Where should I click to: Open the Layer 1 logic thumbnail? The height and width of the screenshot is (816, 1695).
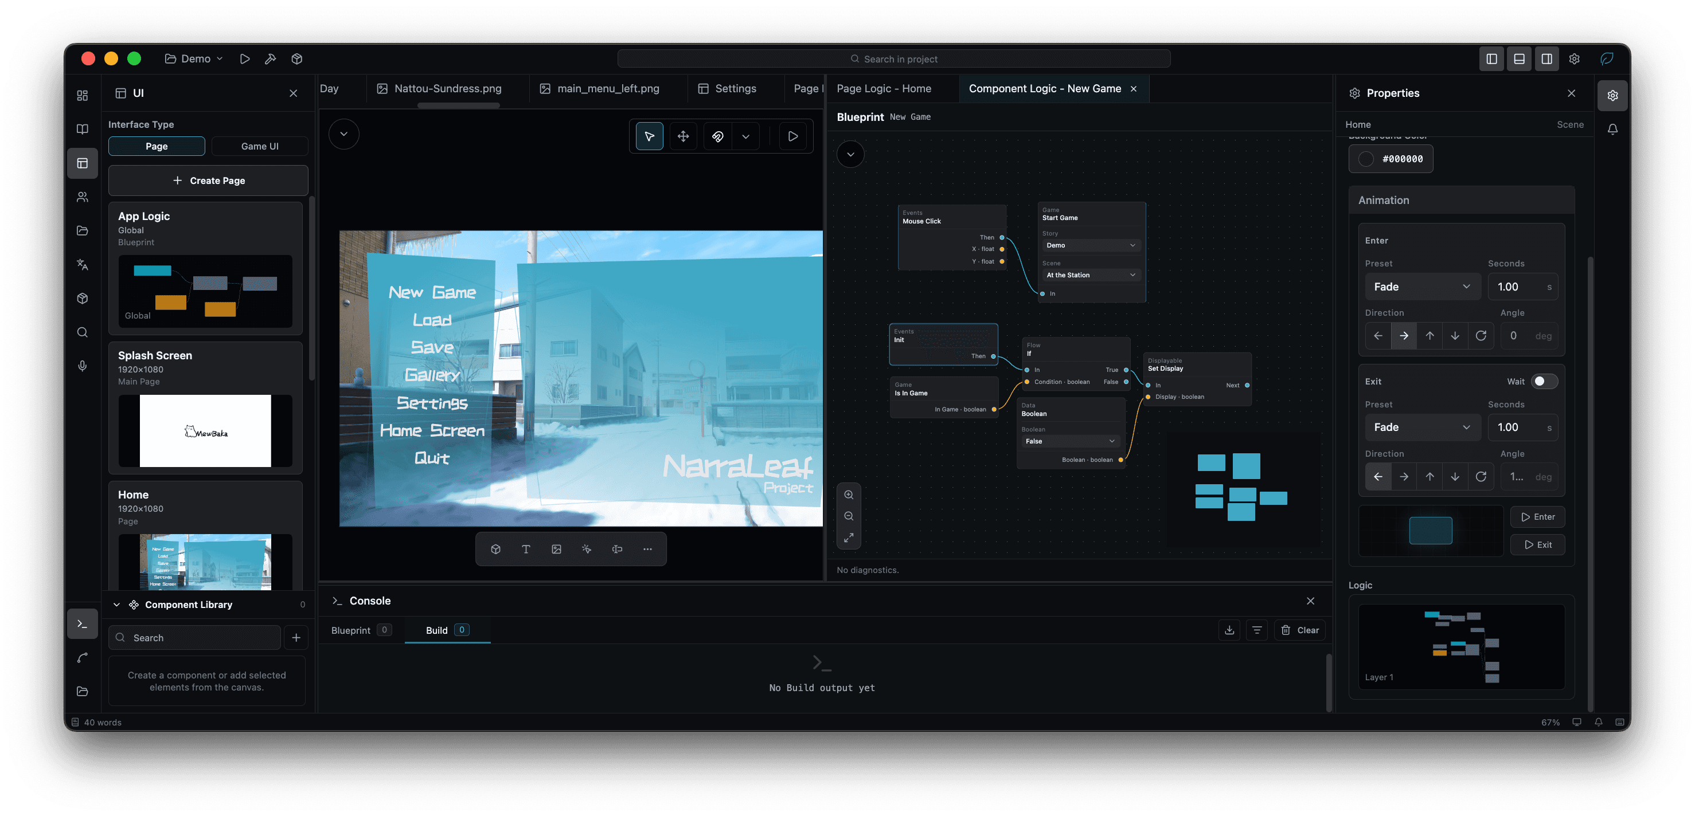1462,647
